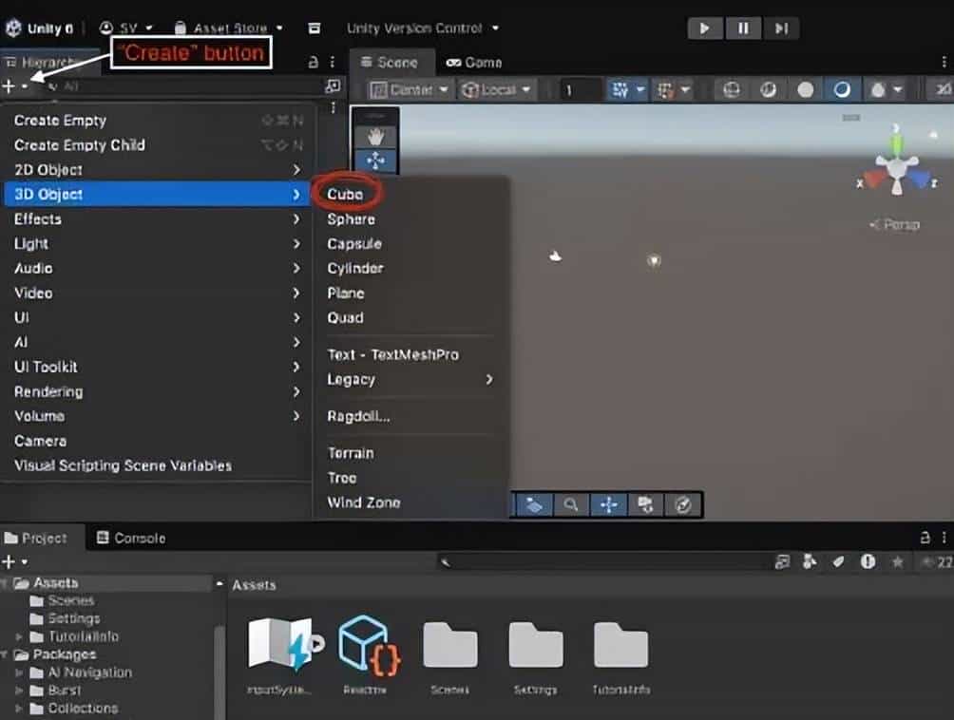Image resolution: width=954 pixels, height=720 pixels.
Task: Switch to the Console tab
Action: tap(131, 538)
